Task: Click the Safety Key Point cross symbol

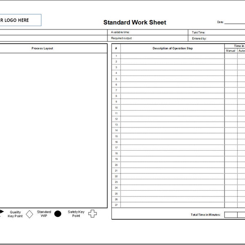Action: pos(93,214)
